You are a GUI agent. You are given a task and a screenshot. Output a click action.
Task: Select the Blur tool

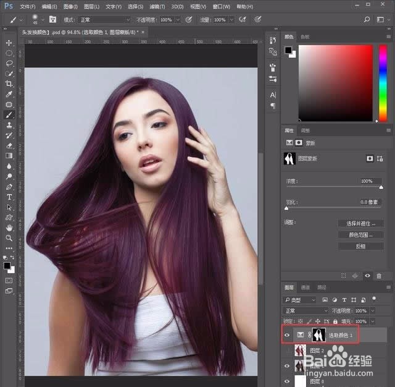pyautogui.click(x=9, y=166)
